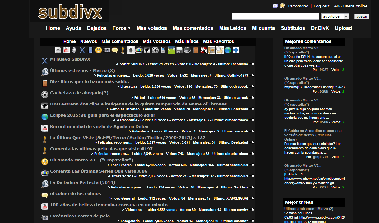Open the speech bubble Foro General icon

(115, 50)
